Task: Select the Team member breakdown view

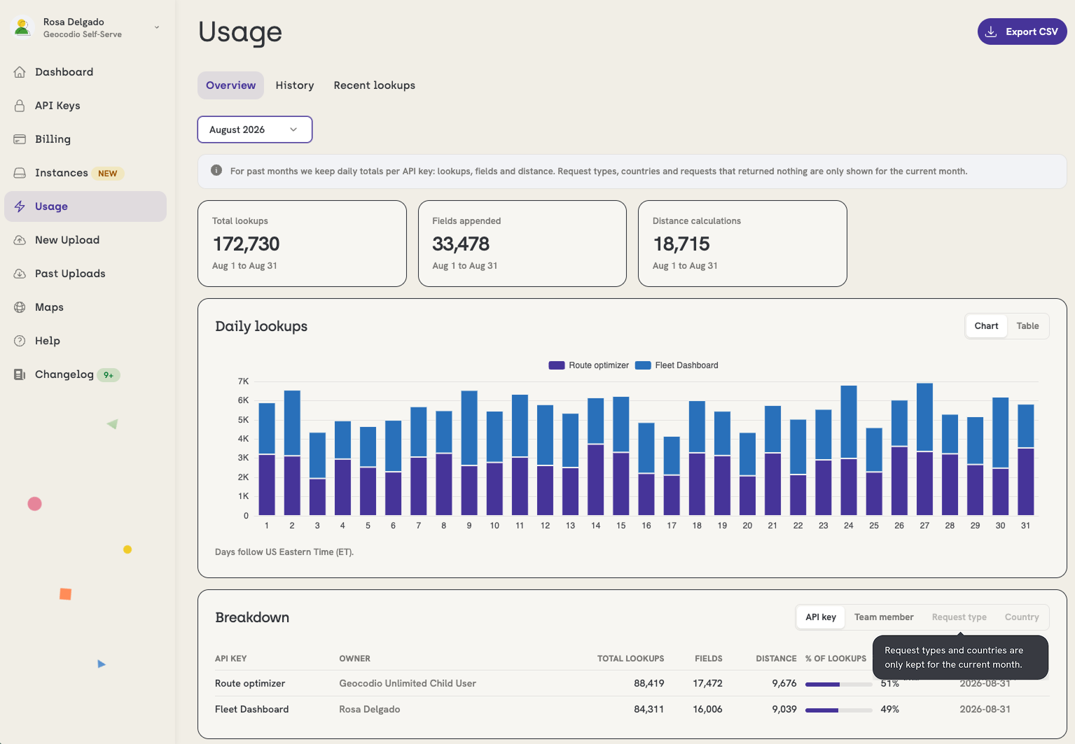Action: (884, 617)
